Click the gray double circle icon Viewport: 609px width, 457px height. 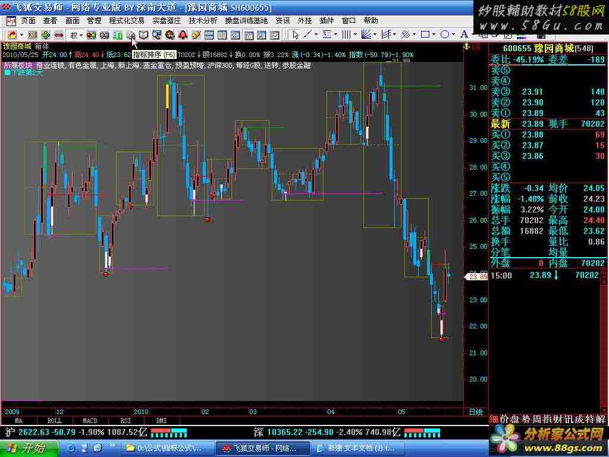click(x=105, y=35)
